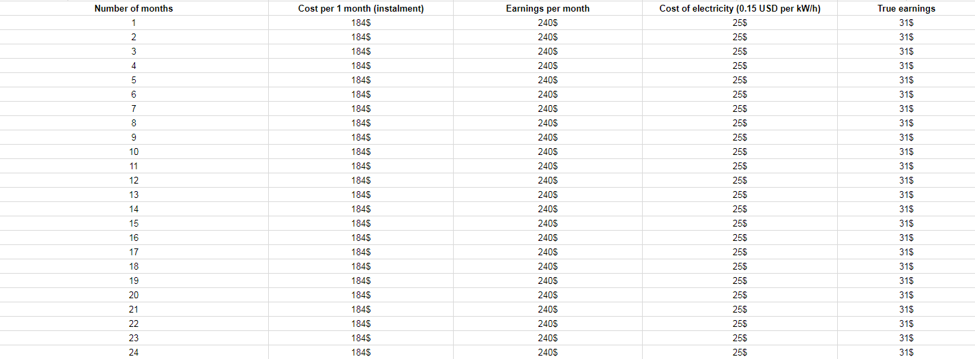975x359 pixels.
Task: Select the month number 24 cell
Action: (x=134, y=352)
